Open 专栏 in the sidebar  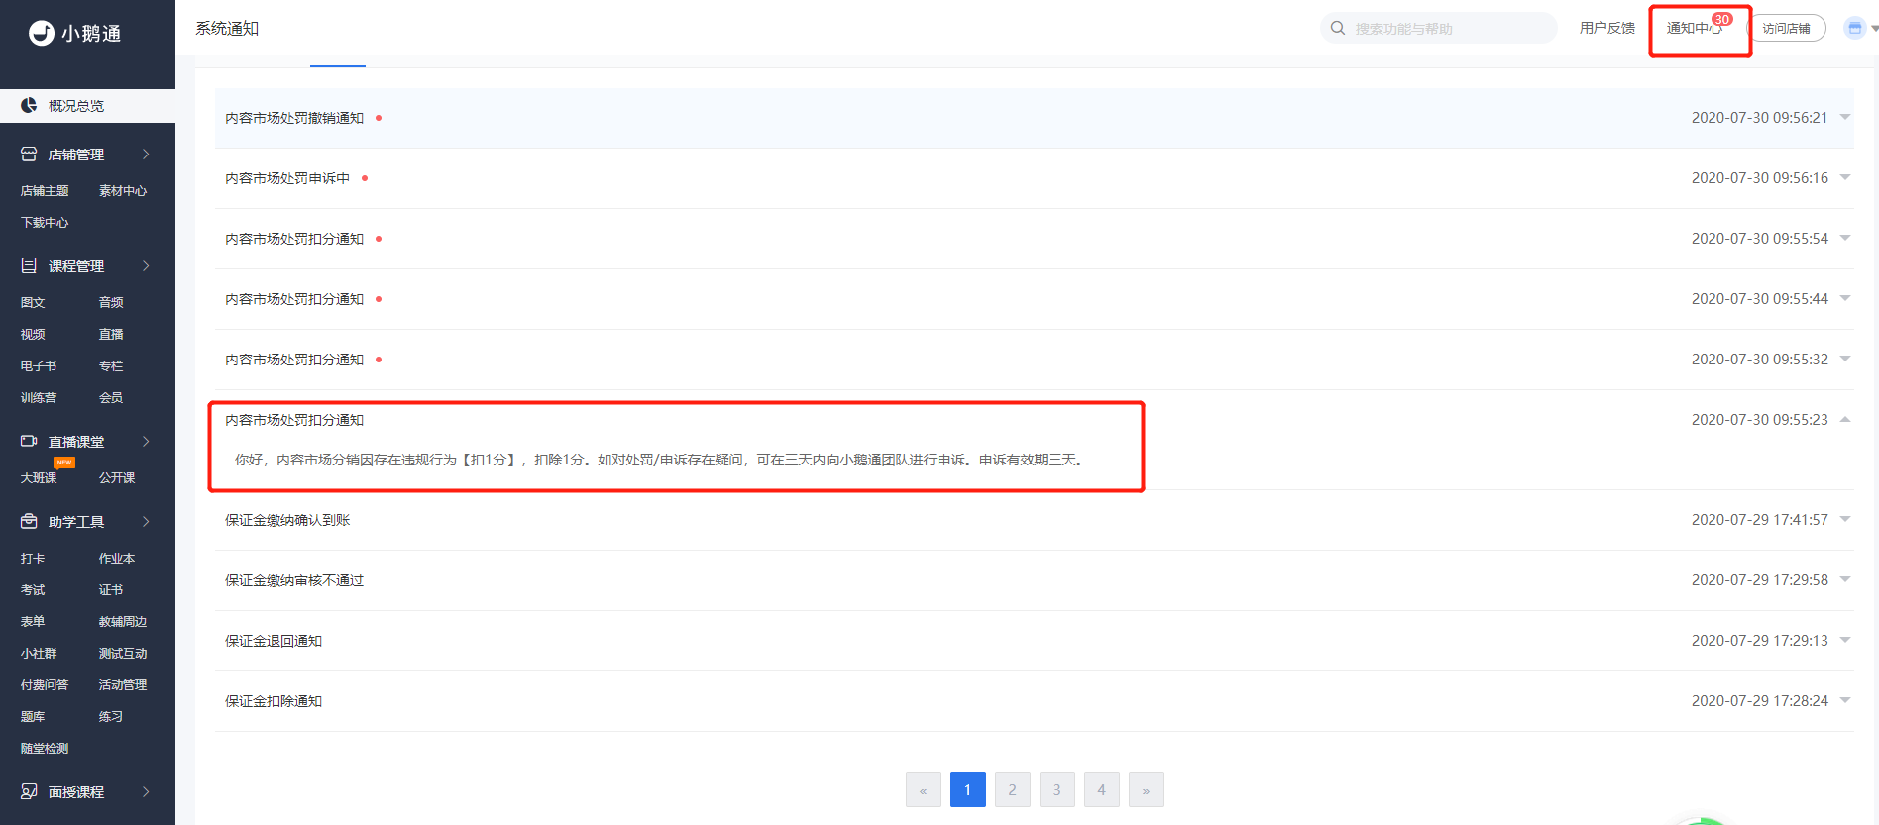[111, 366]
